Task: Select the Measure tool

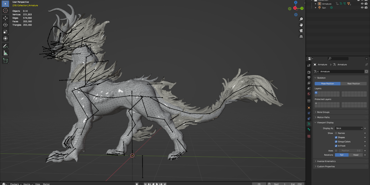Action: pos(5,53)
